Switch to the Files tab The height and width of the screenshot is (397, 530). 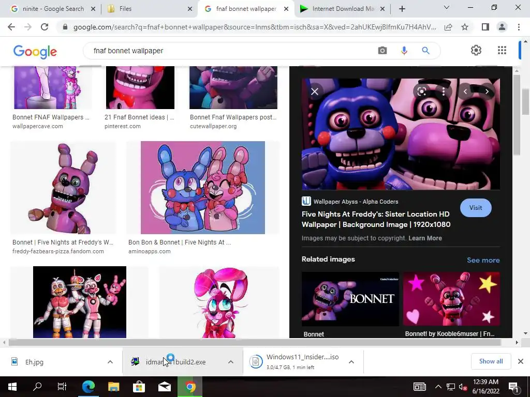[149, 9]
